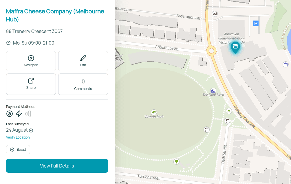Click the verified checkmark next to 24 August
The image size is (291, 184).
(x=31, y=130)
